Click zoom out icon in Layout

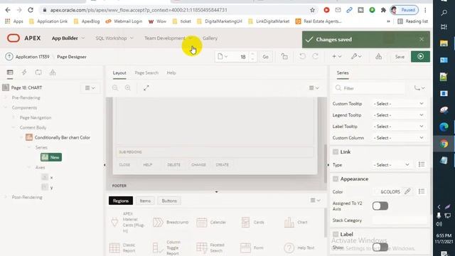pyautogui.click(x=115, y=87)
